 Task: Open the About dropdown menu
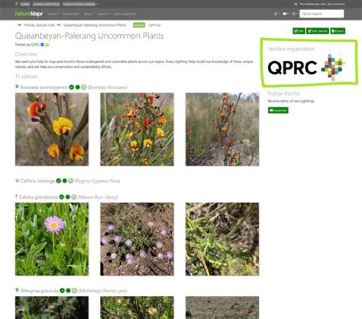click(x=53, y=14)
